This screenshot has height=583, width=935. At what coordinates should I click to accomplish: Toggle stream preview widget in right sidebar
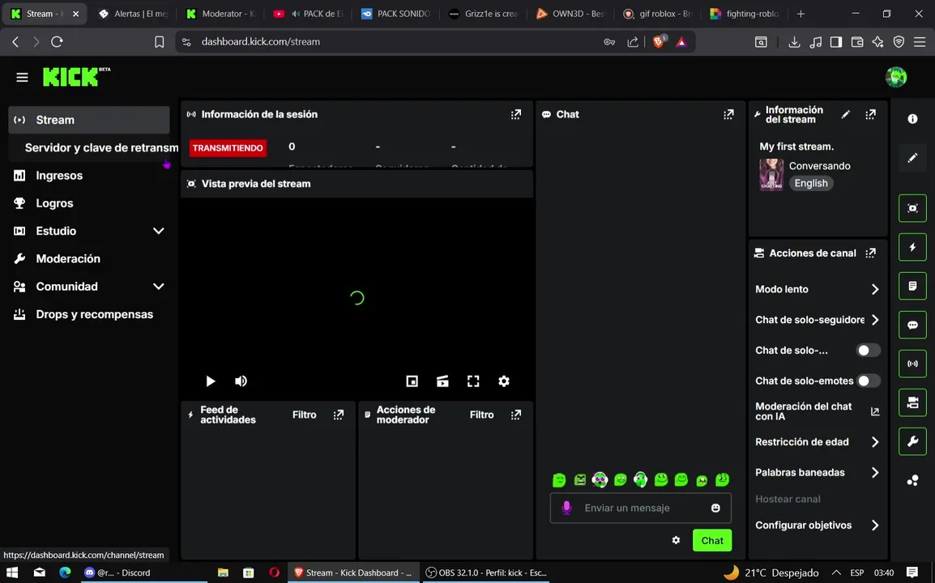tap(912, 208)
